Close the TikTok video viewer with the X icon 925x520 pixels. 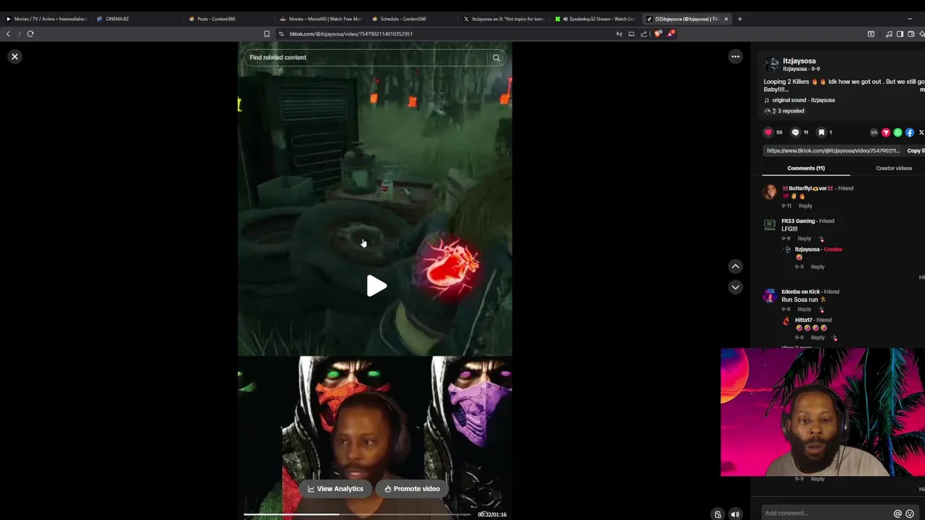pyautogui.click(x=14, y=56)
